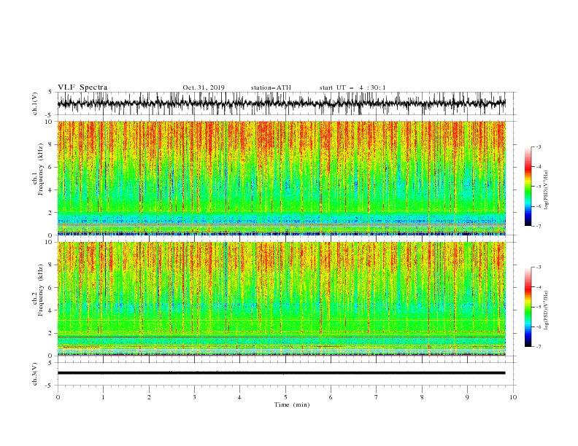
Task: Click the "5" tick on the ch.1 voltage axis
Action: tap(50, 92)
